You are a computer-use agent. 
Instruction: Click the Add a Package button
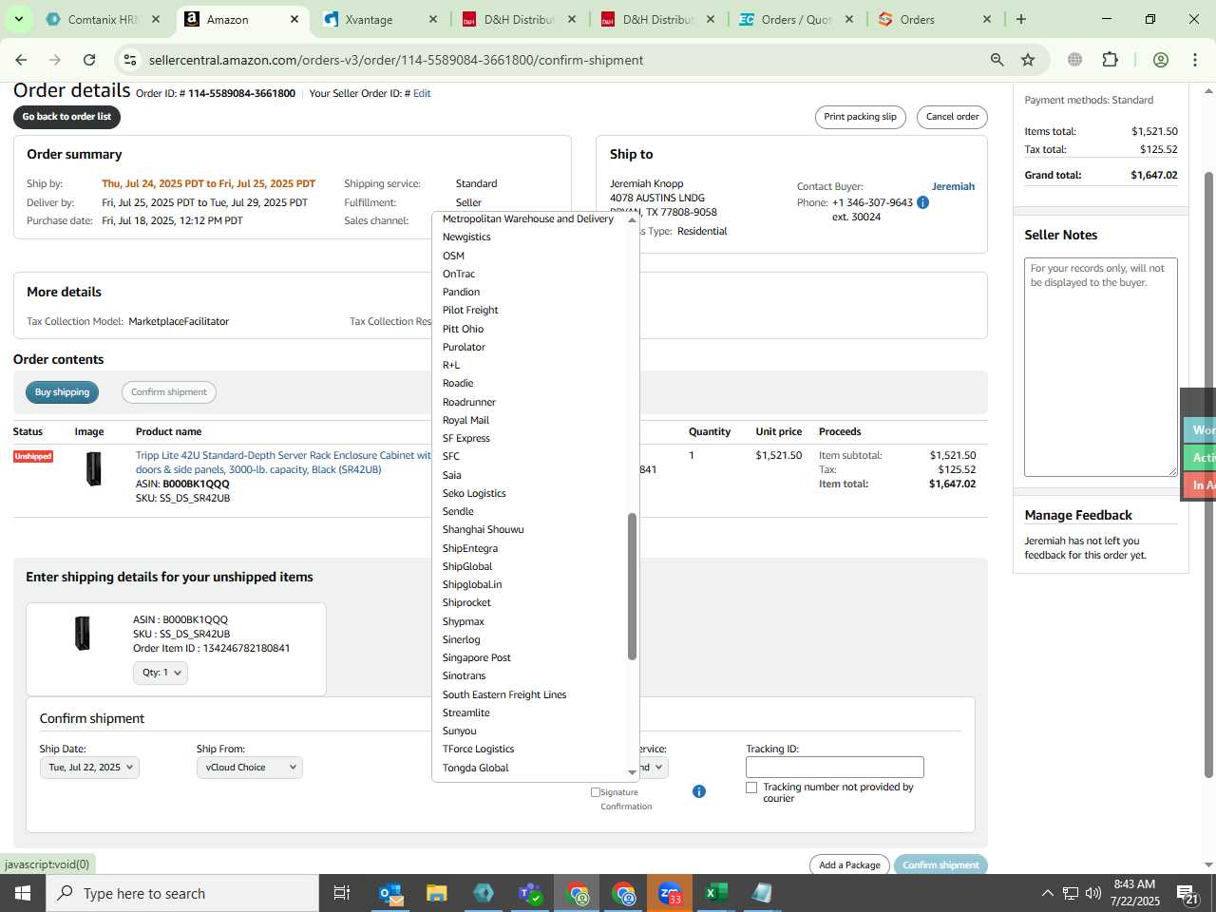click(849, 865)
